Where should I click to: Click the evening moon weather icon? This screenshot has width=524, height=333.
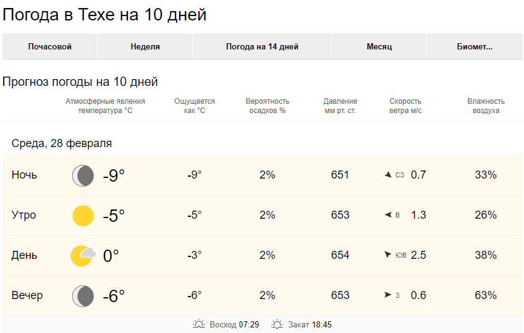83,296
